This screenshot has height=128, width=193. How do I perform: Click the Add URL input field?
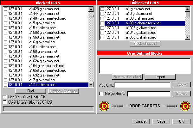[x=143, y=85]
